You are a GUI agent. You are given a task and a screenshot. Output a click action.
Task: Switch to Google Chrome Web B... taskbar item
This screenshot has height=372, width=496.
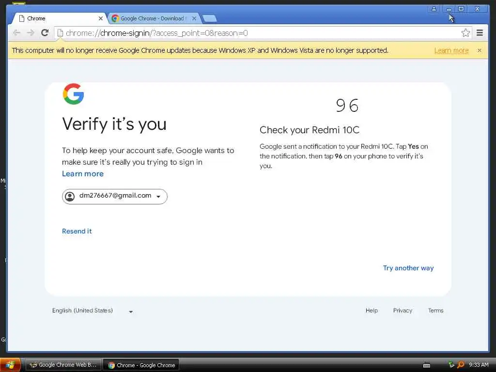[63, 365]
